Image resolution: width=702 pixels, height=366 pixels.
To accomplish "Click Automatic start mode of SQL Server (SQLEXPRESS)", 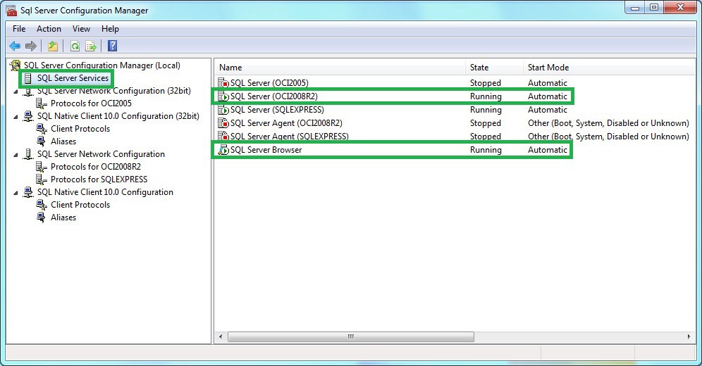I will tap(548, 110).
